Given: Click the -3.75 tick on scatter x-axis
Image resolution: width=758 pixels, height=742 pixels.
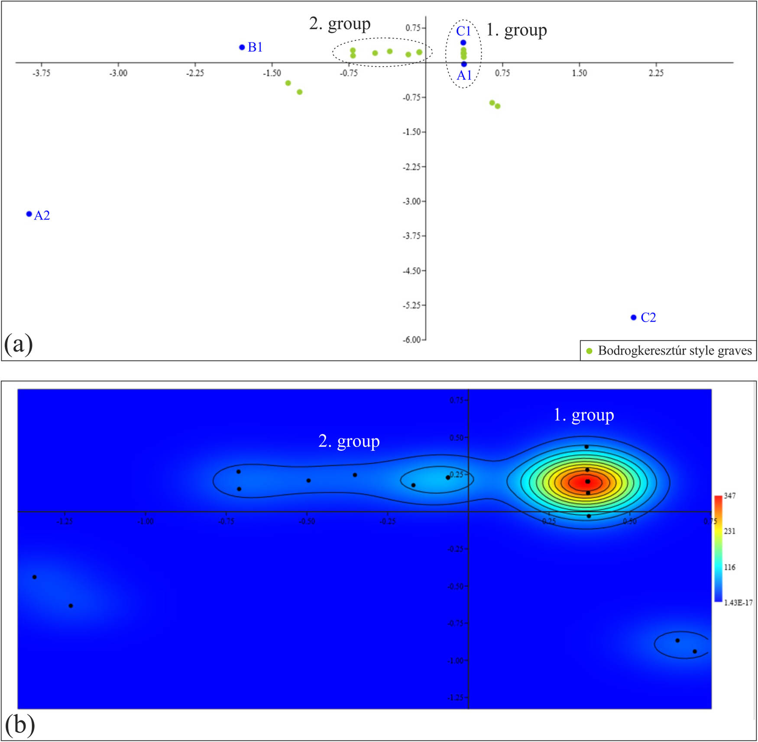Looking at the screenshot, I should pyautogui.click(x=41, y=73).
